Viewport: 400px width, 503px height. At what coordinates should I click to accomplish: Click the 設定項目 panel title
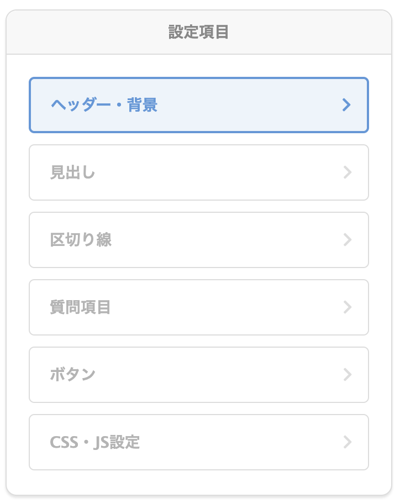(x=199, y=32)
